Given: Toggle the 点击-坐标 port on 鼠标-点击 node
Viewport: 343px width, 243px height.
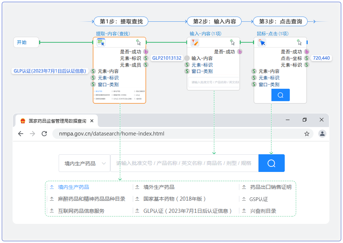Looking at the screenshot, I should (306, 58).
